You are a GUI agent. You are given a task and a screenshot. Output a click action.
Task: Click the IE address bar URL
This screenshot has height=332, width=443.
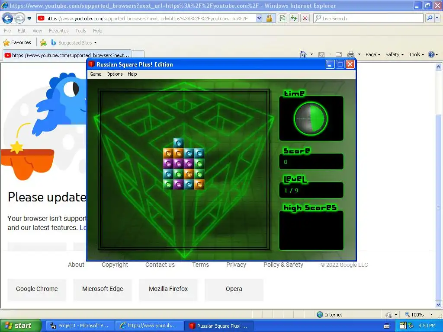(x=147, y=19)
